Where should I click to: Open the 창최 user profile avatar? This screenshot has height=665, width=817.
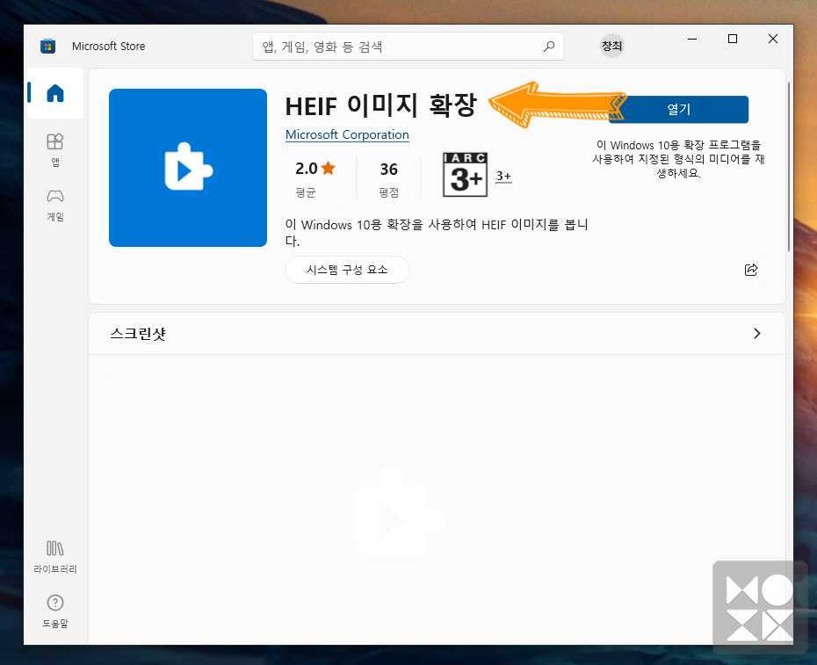[611, 46]
